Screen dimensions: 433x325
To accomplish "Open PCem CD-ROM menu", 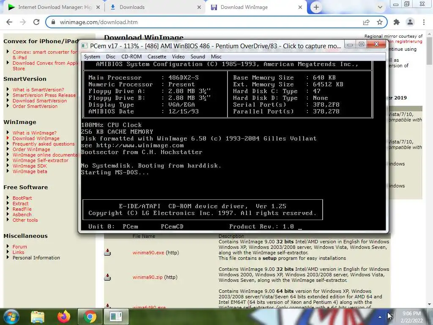I will [132, 57].
